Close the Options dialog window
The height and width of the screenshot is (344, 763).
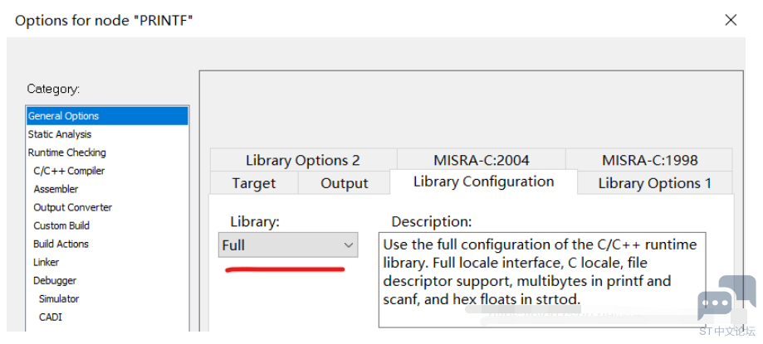(731, 20)
